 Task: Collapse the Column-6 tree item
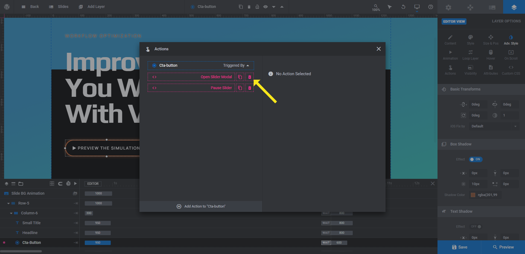tap(11, 213)
